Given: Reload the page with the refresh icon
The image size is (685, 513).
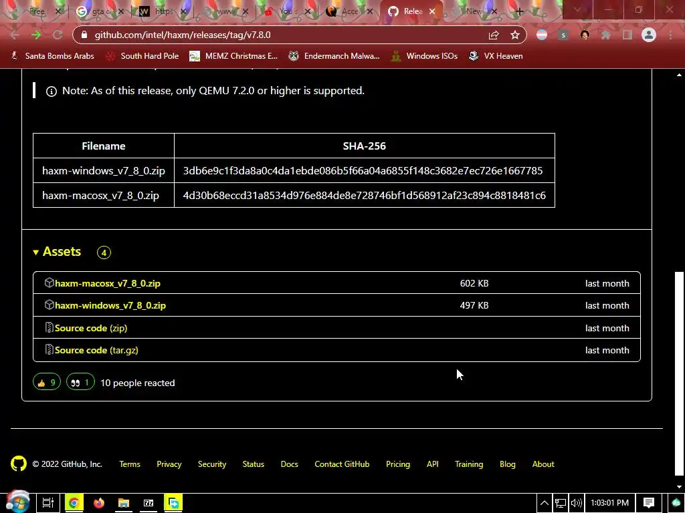Looking at the screenshot, I should pyautogui.click(x=58, y=35).
